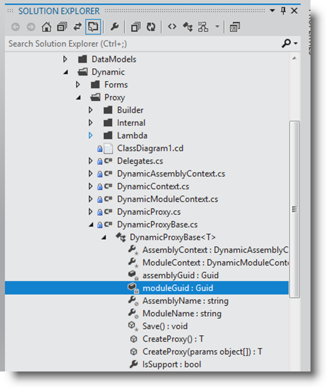Select the Forms folder
The height and width of the screenshot is (387, 326).
tap(116, 85)
